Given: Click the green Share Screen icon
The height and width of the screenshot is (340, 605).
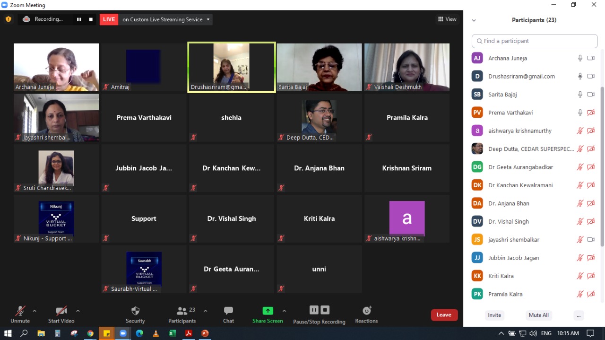Looking at the screenshot, I should click(268, 311).
